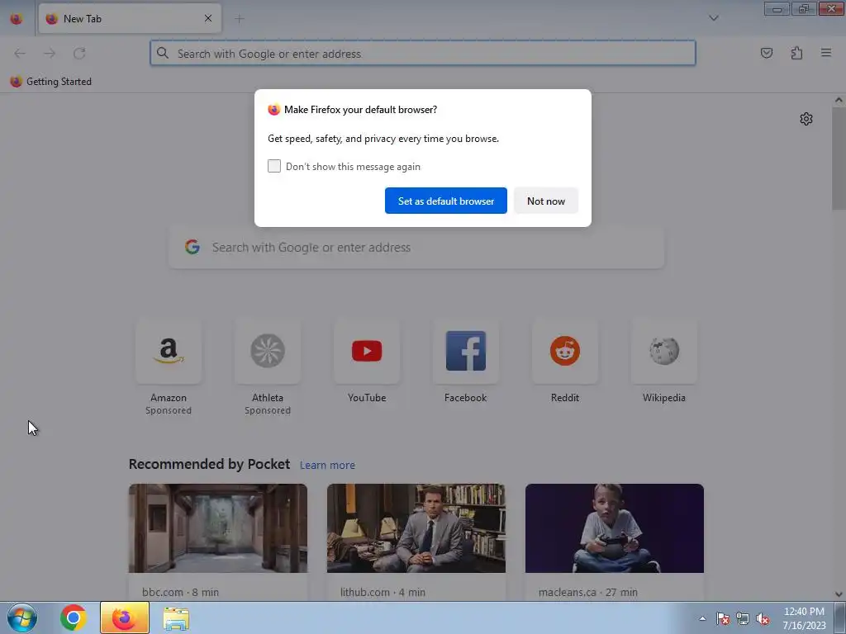This screenshot has width=846, height=634.
Task: Launch Chrome from the taskbar
Action: (x=74, y=617)
